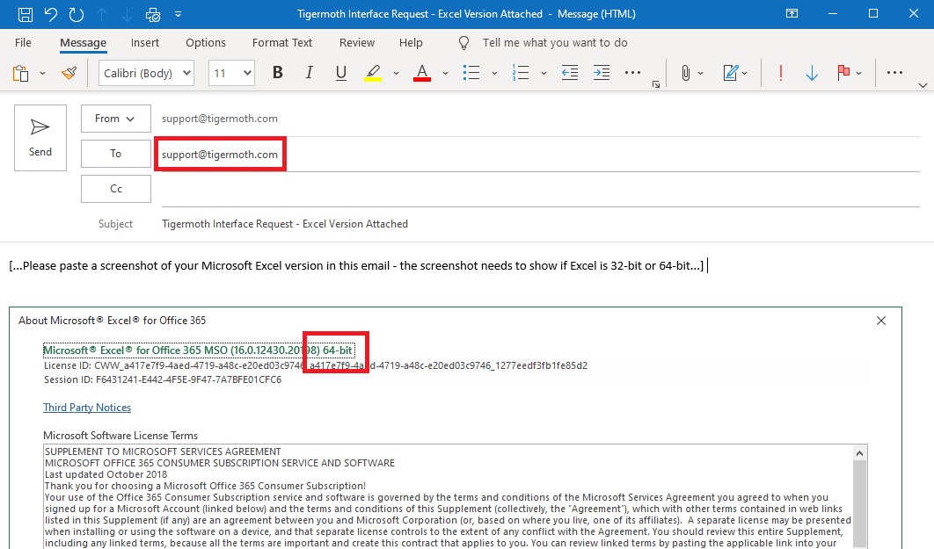Open the Format Text tab
Viewport: 934px width, 549px height.
(x=281, y=43)
